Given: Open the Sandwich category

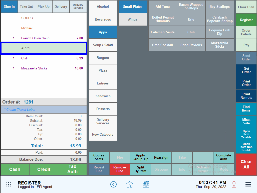Looking at the screenshot, I should click(x=103, y=96).
